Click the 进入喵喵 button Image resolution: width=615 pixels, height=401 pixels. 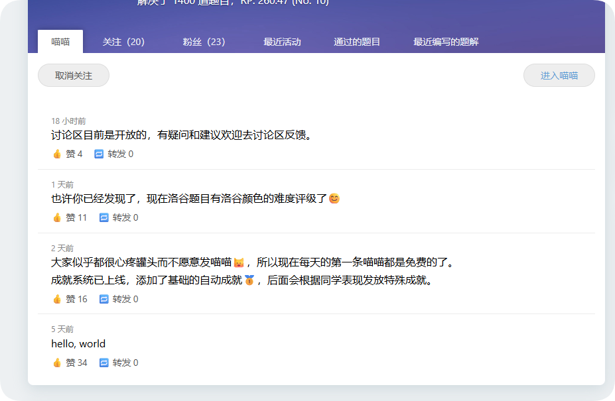pos(559,76)
